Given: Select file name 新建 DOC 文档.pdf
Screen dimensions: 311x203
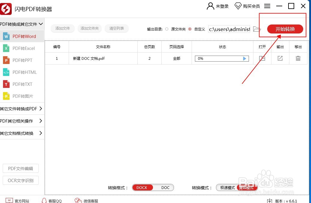Looking at the screenshot, I should [x=89, y=59].
